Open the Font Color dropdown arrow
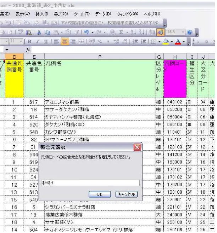The width and height of the screenshot is (217, 233). (x=184, y=42)
